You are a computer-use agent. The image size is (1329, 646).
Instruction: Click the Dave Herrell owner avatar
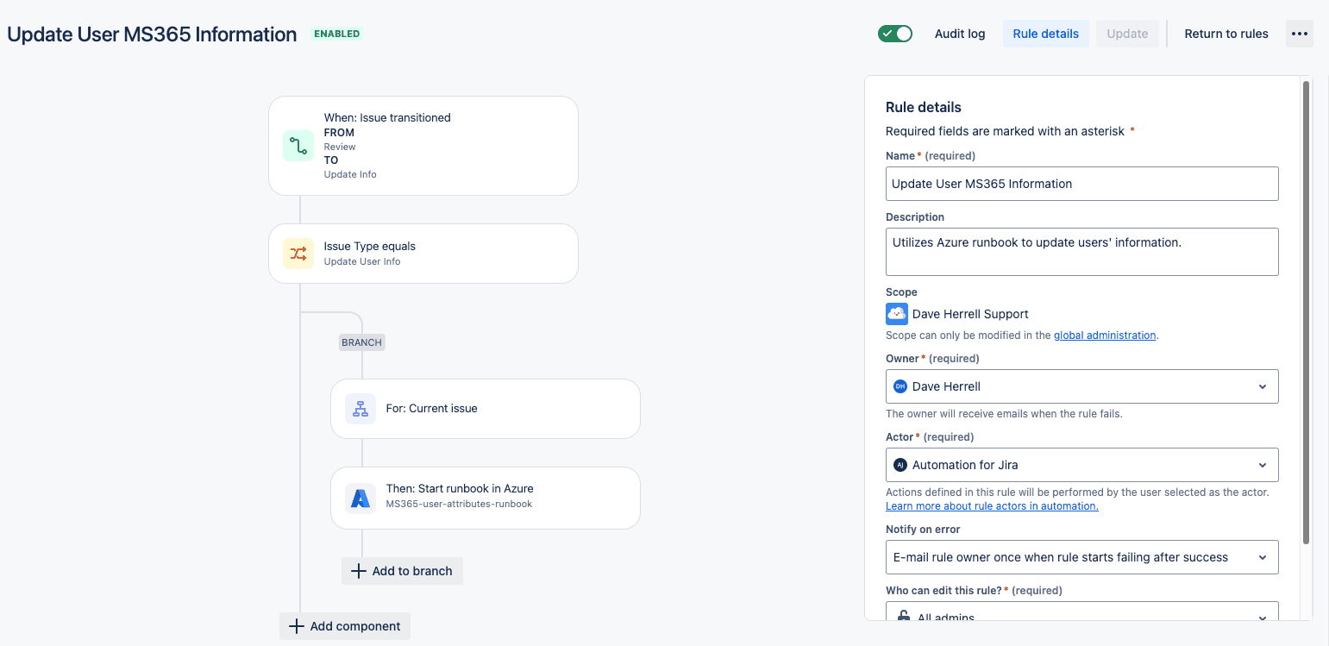[900, 386]
